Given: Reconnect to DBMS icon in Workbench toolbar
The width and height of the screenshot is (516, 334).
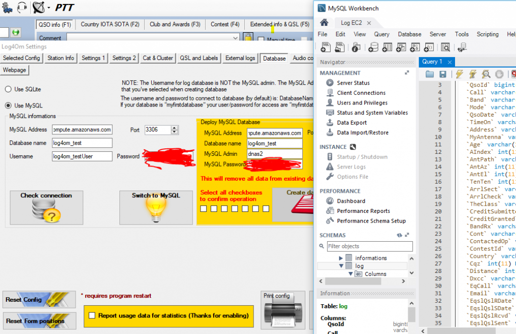Looking at the screenshot, I should point(462,47).
